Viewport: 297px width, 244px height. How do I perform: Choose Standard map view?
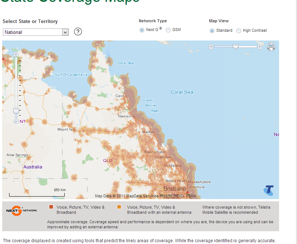[212, 31]
